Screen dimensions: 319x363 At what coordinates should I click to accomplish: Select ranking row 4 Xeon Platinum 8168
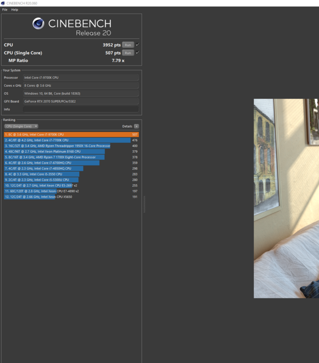pos(71,151)
